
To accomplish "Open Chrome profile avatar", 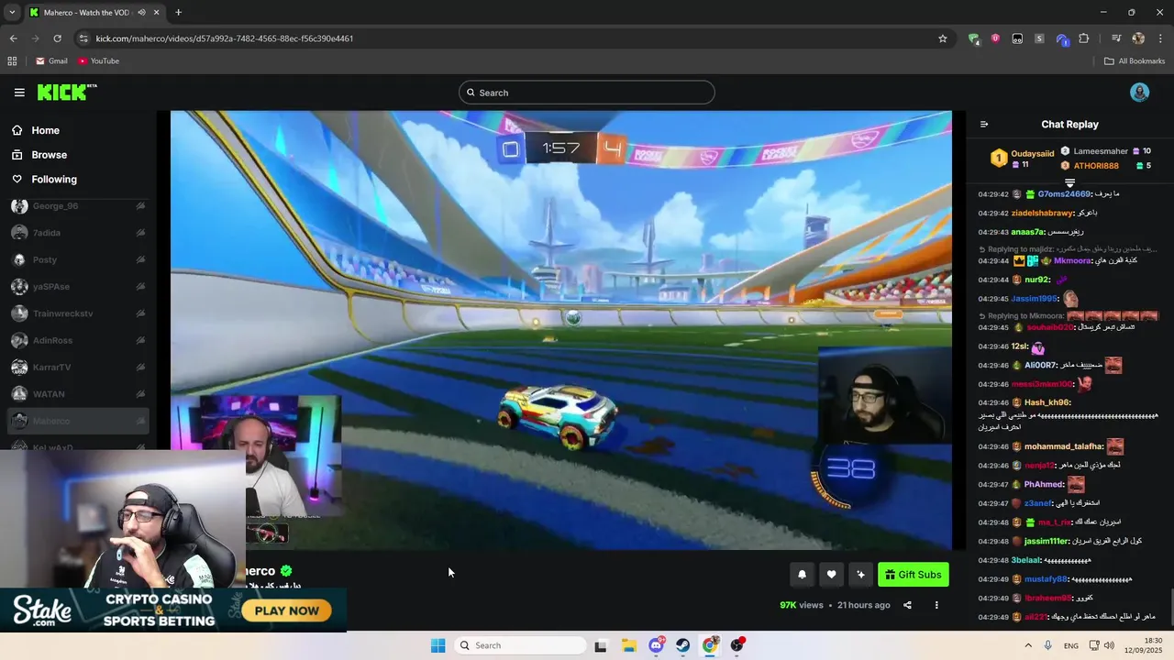I will (1138, 38).
